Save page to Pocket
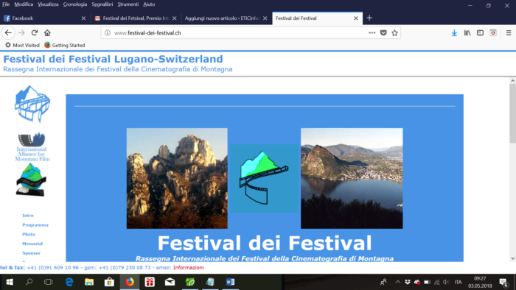 click(383, 33)
